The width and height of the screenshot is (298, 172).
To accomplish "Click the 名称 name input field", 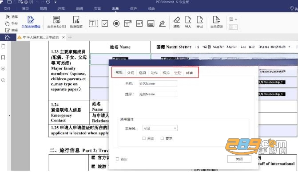I will (158, 83).
